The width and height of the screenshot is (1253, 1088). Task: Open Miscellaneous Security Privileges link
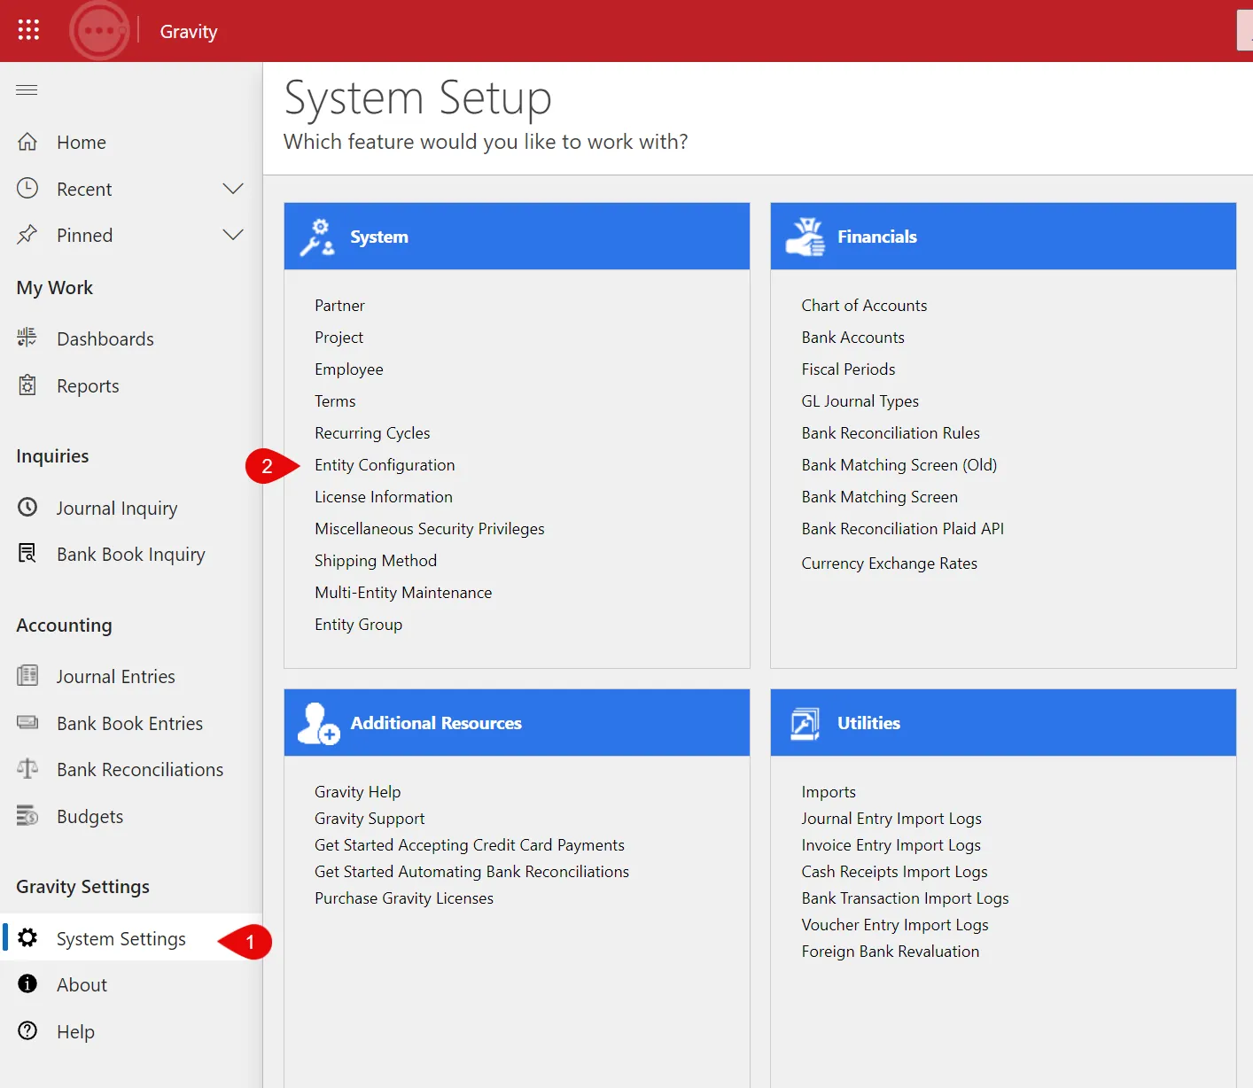point(430,529)
